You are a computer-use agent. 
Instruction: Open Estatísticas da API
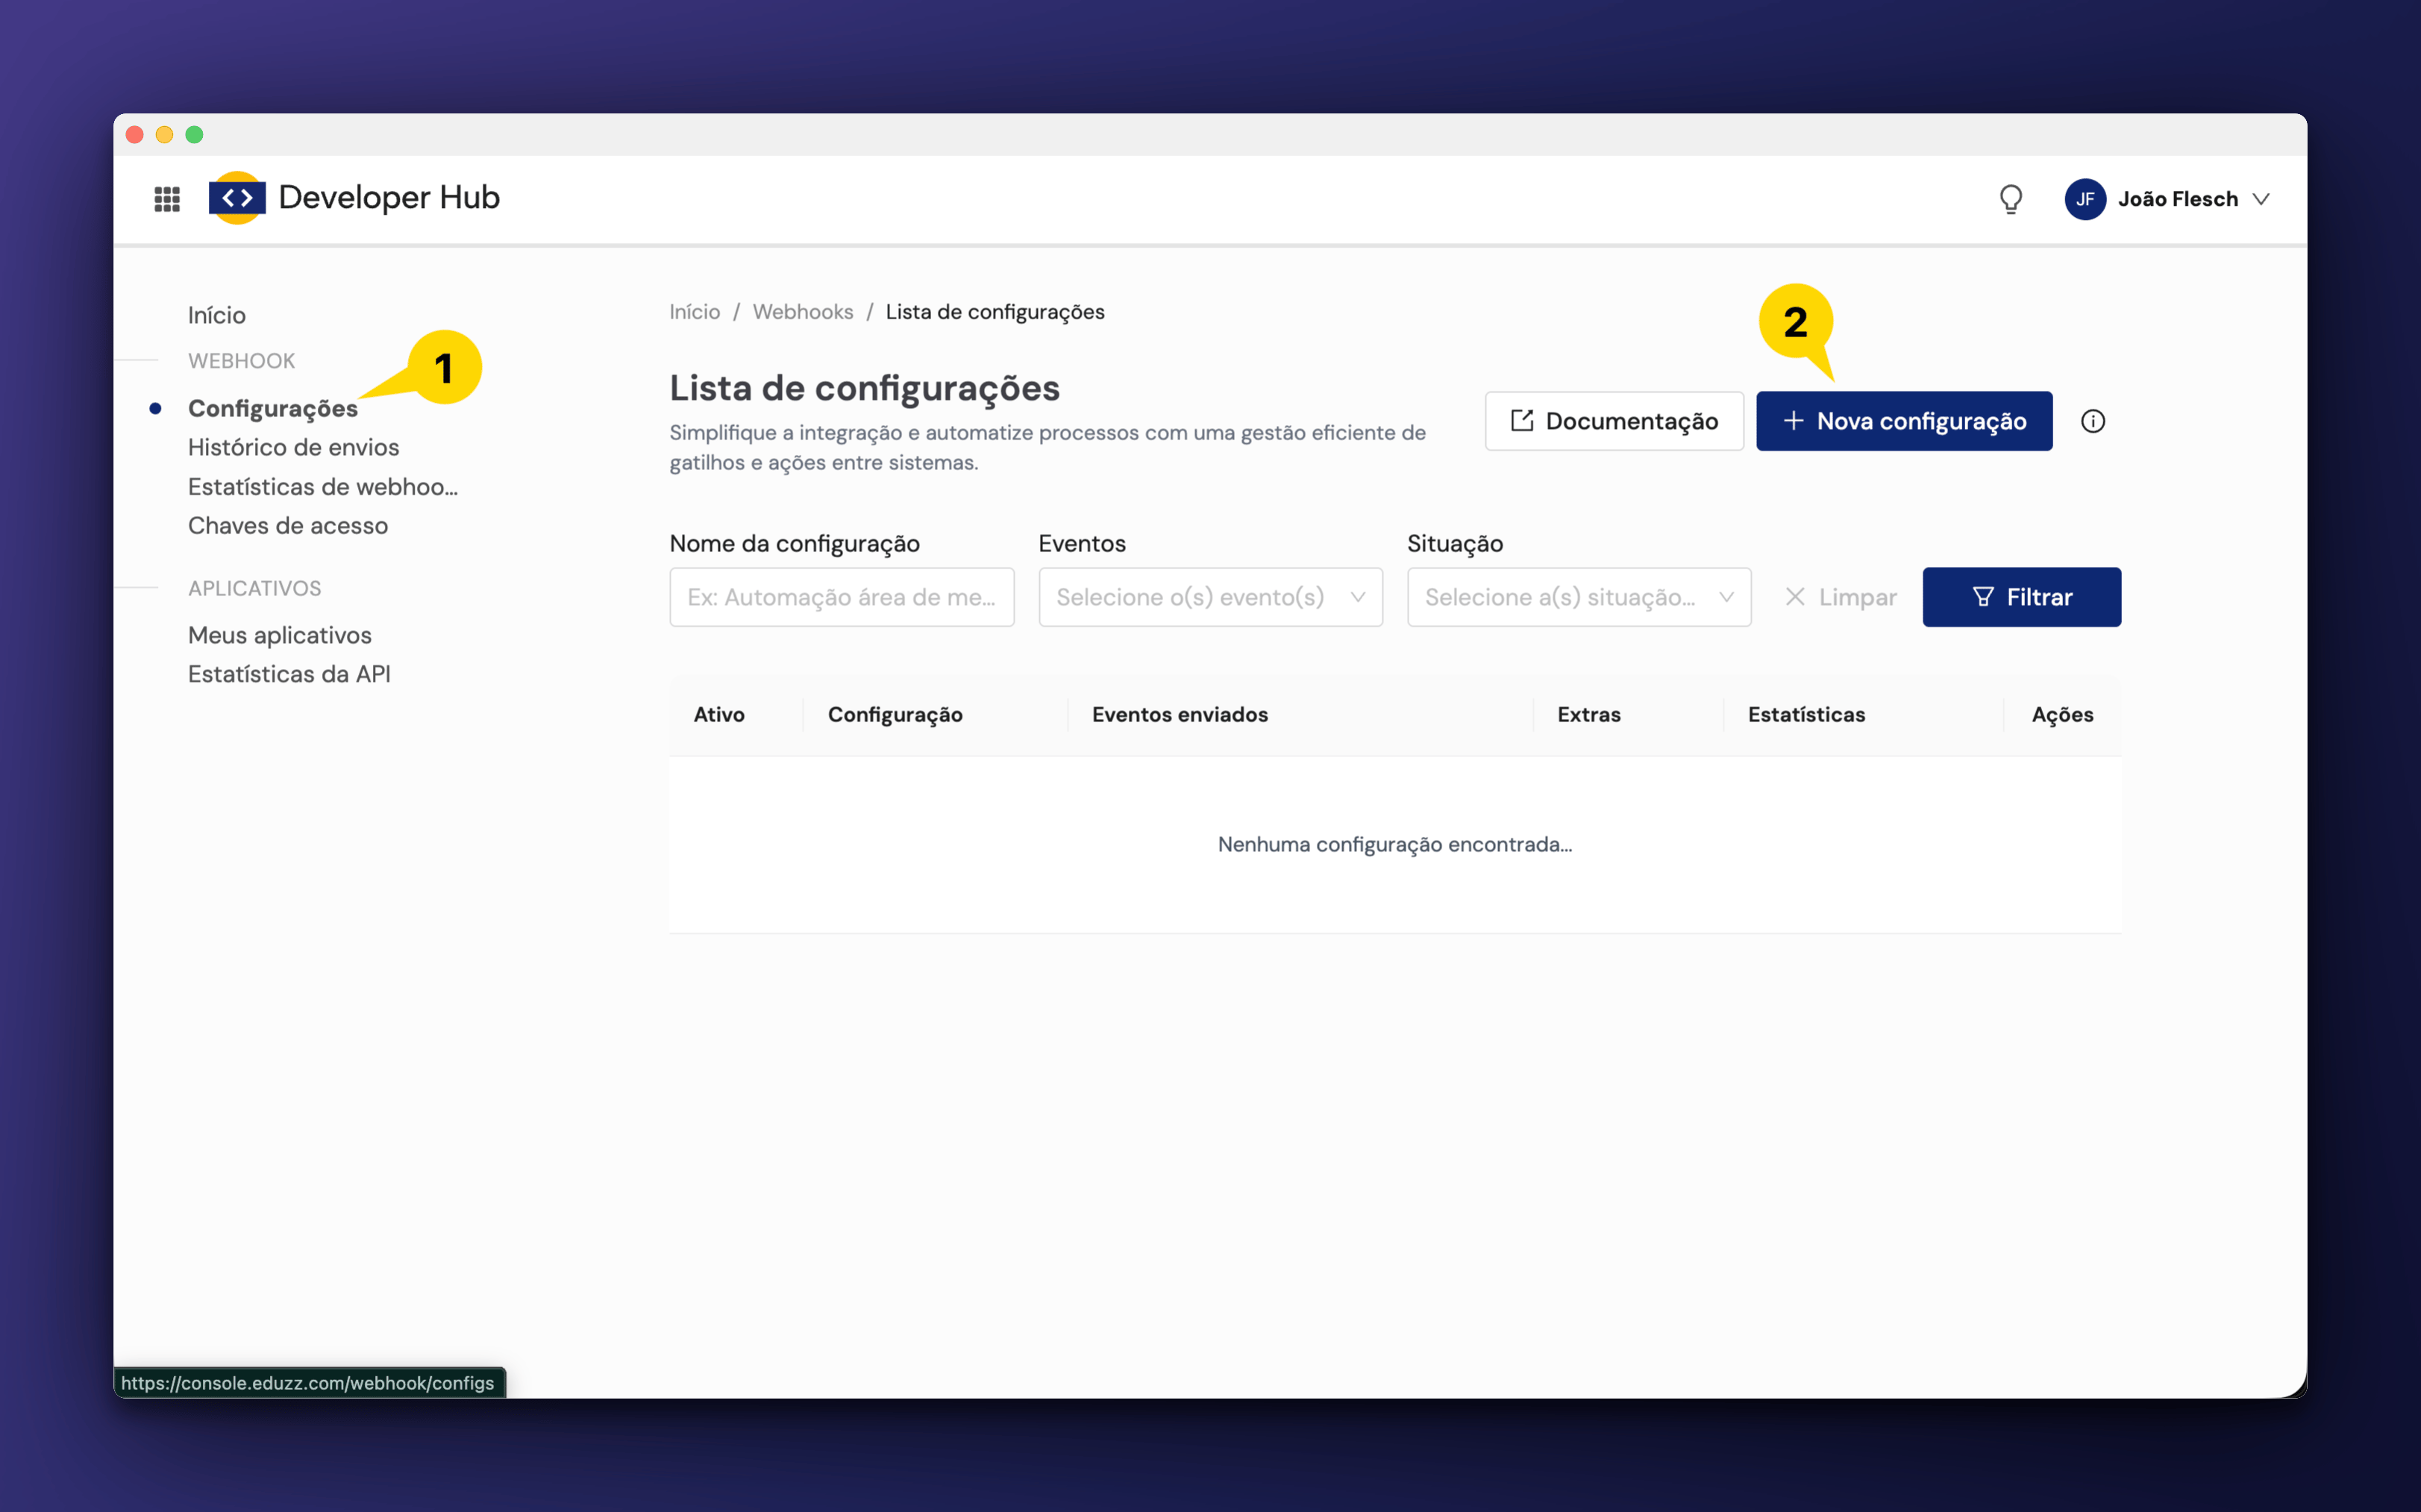coord(290,674)
